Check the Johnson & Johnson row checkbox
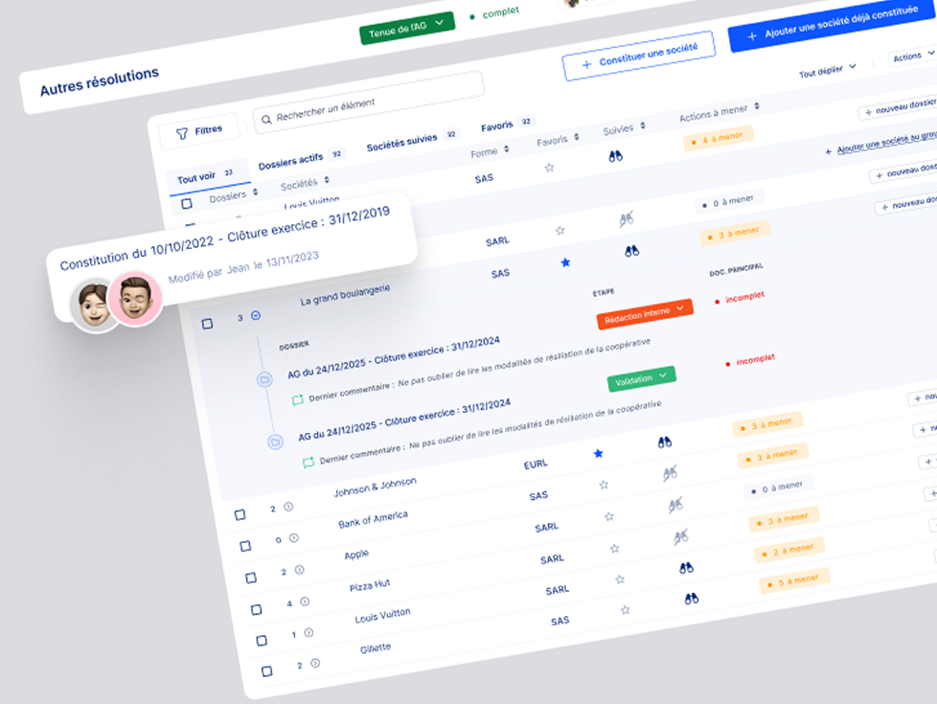The width and height of the screenshot is (937, 704). point(240,514)
